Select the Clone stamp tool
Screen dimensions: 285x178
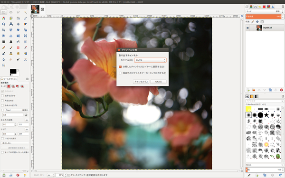(11, 54)
